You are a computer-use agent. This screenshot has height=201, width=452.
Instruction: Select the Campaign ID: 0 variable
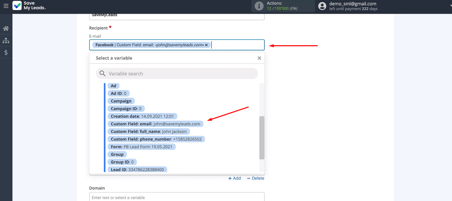126,109
